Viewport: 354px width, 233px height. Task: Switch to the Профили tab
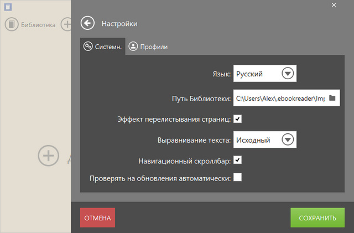(148, 46)
